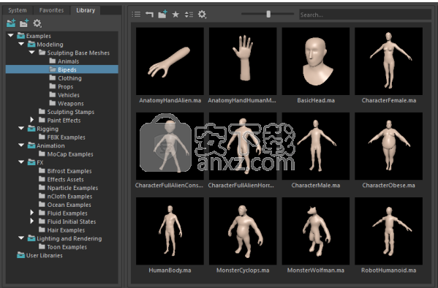Open Hair Examples folder
Viewport: 438px width, 288px height.
(61, 230)
